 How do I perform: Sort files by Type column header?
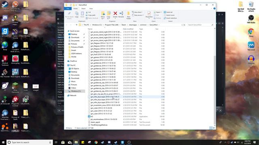coord(141,29)
